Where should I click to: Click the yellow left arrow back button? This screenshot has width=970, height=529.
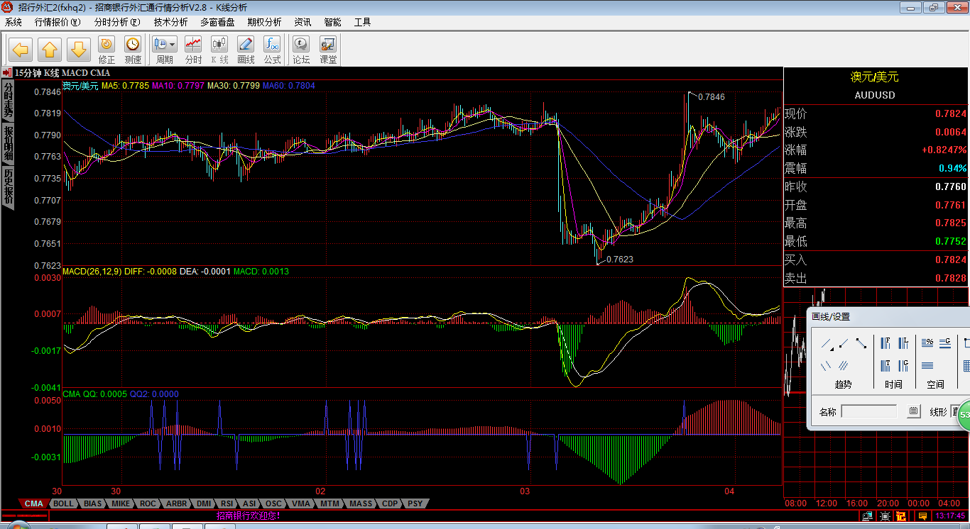20,50
